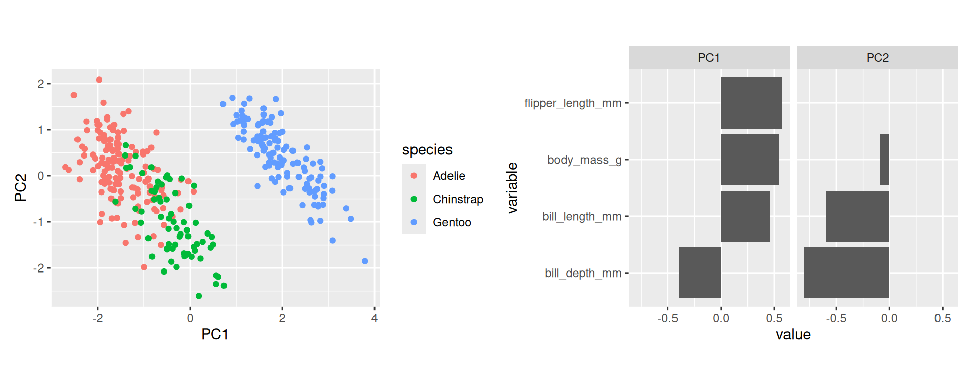Click the "value" x-axis title
Image resolution: width=973 pixels, height=389 pixels.
pos(793,335)
